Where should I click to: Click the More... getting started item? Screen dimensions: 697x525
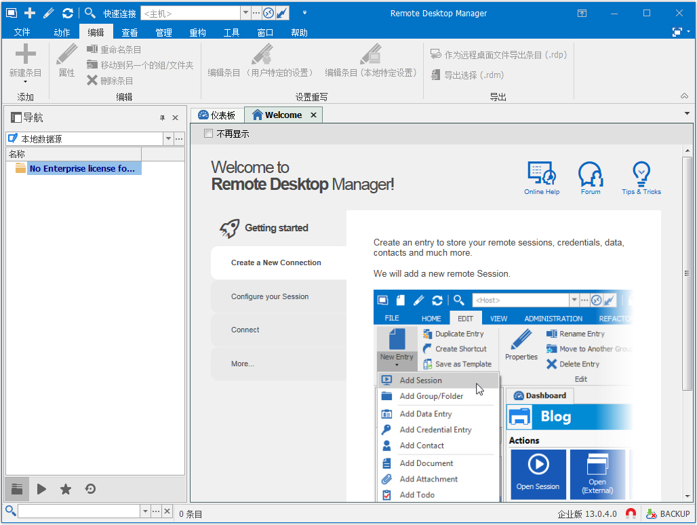coord(243,364)
